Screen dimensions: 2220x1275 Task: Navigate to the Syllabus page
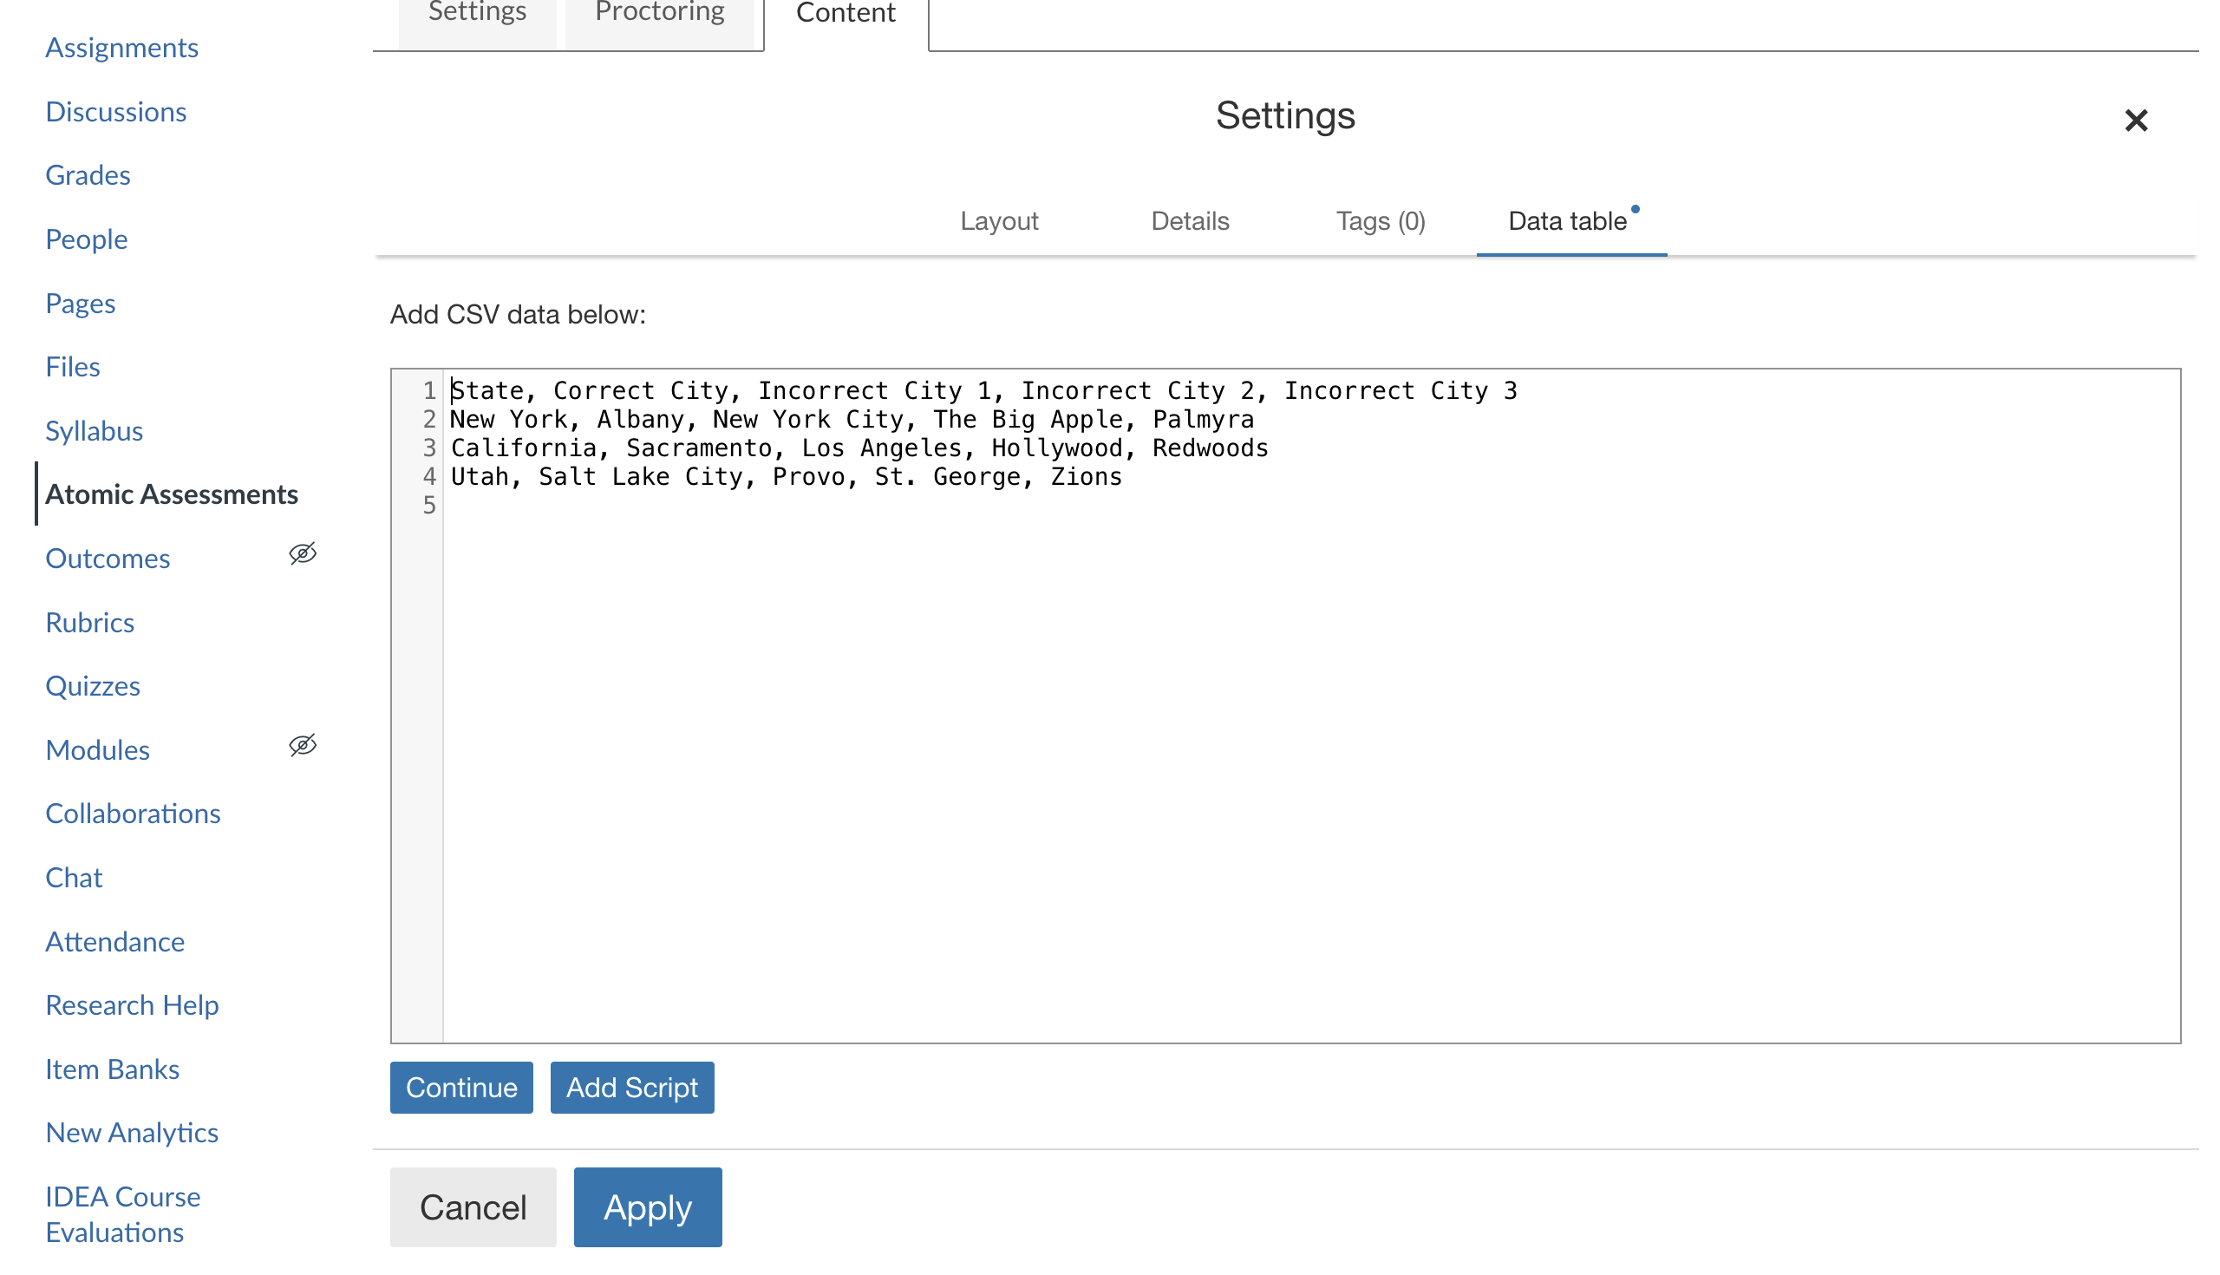pyautogui.click(x=94, y=430)
